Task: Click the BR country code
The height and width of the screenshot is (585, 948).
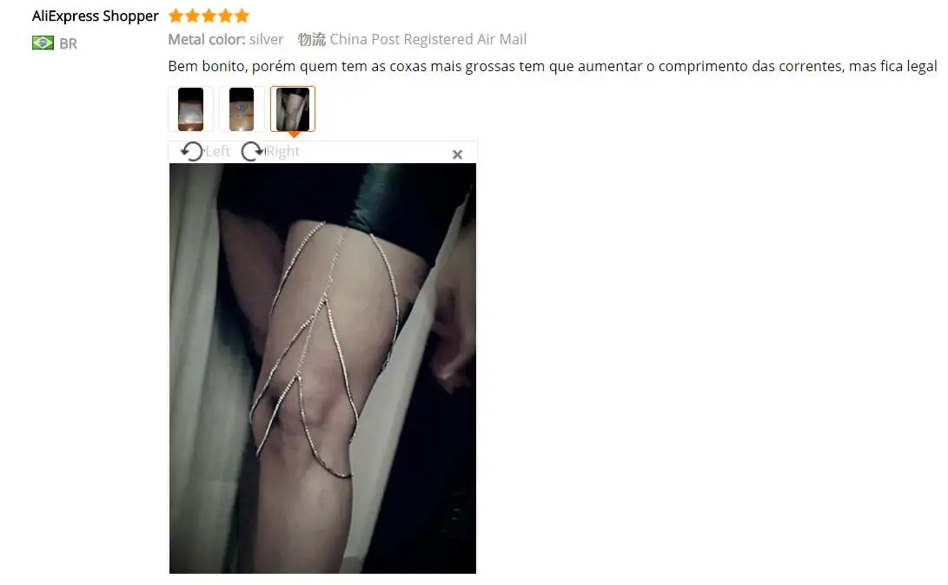Action: tap(69, 43)
